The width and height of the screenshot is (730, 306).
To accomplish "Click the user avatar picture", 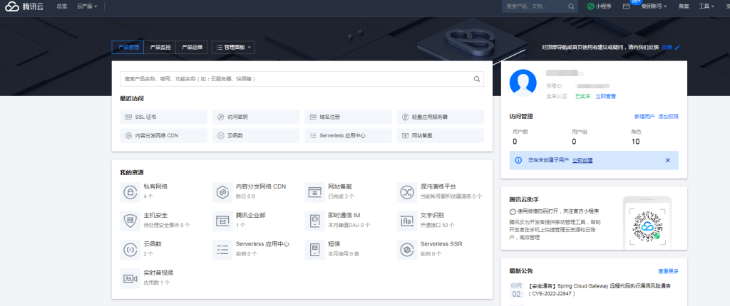I will tap(523, 83).
